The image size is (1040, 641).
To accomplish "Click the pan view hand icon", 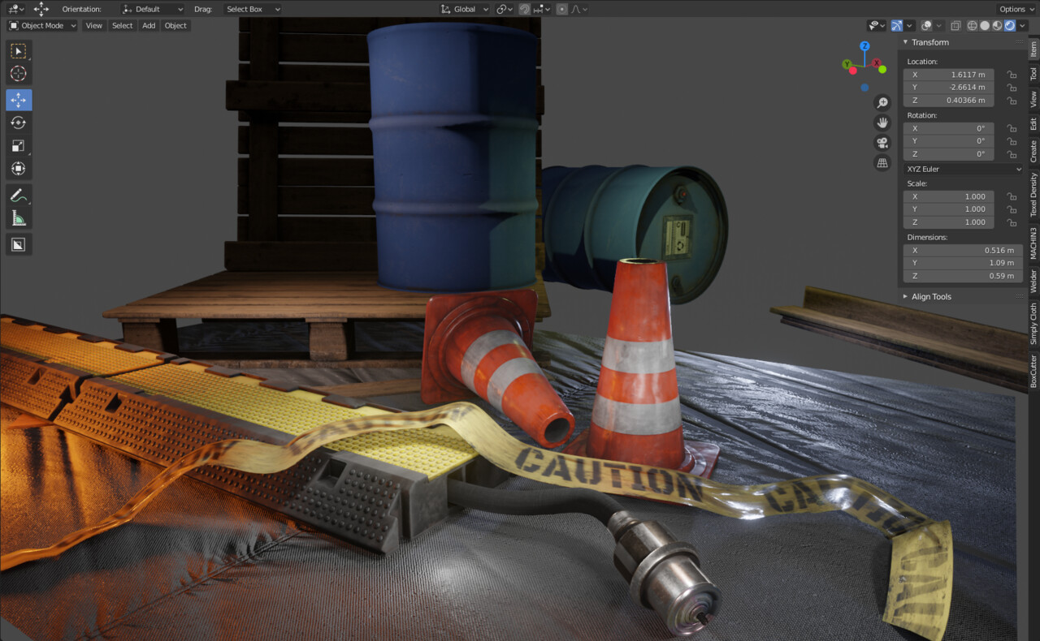I will 882,123.
